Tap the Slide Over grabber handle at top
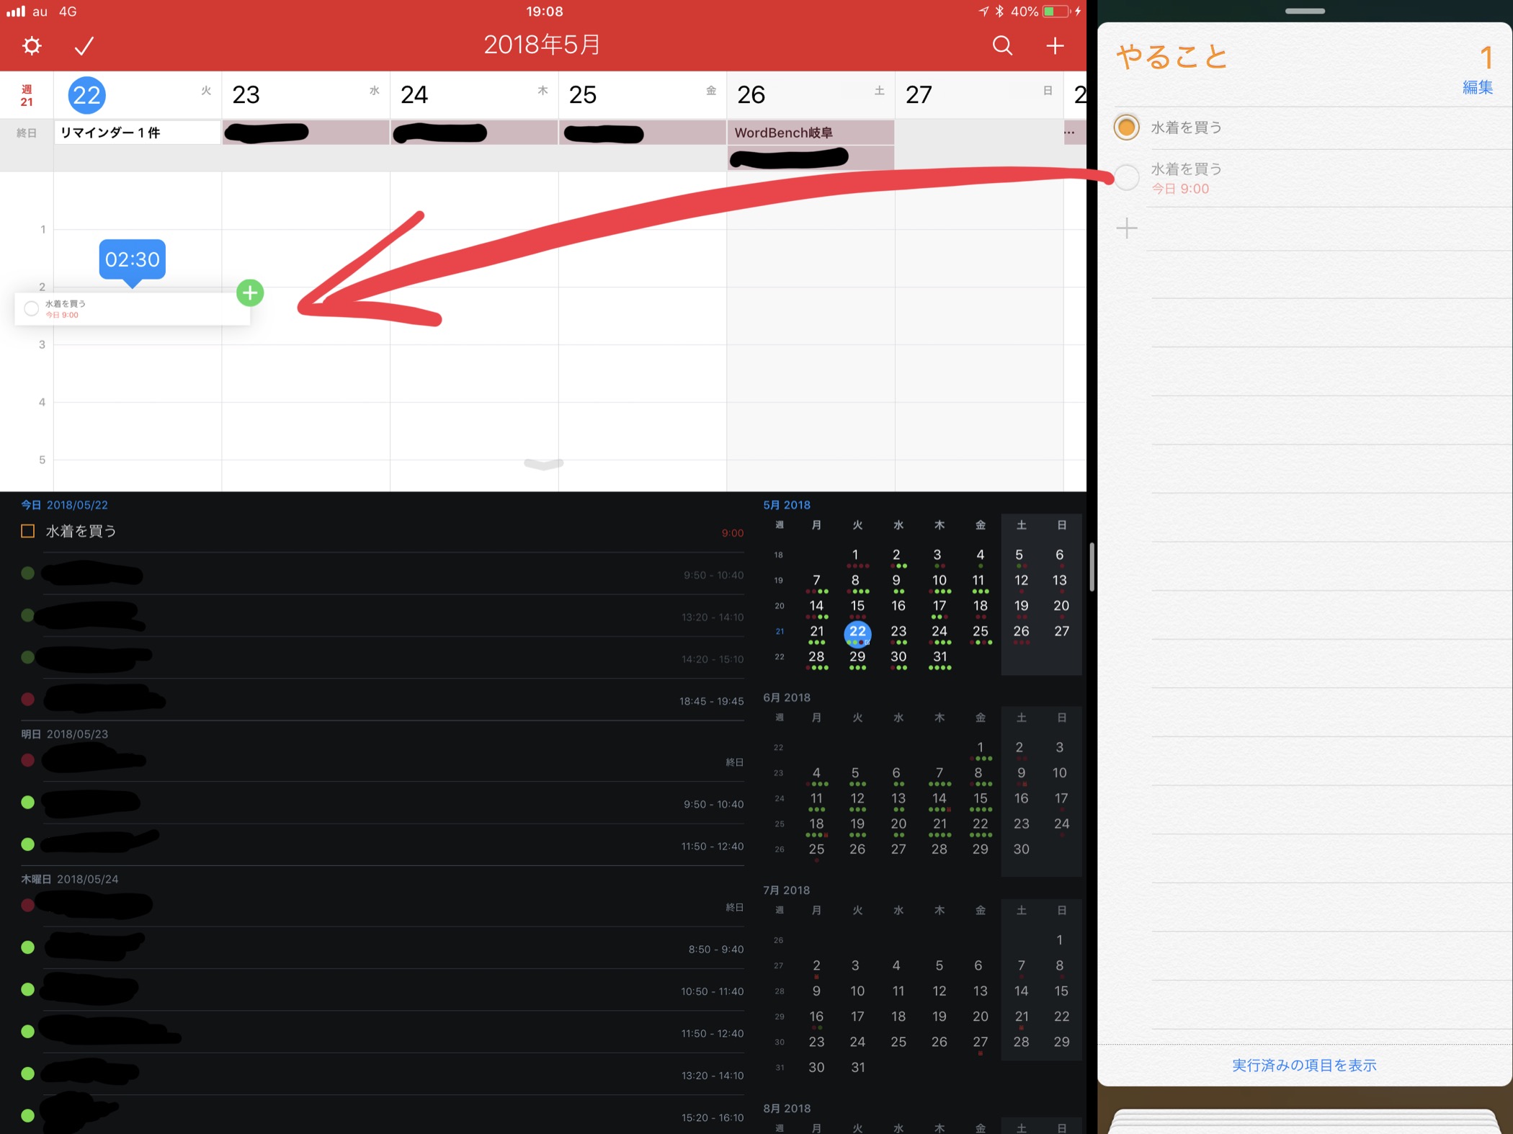The width and height of the screenshot is (1513, 1134). click(x=1305, y=11)
